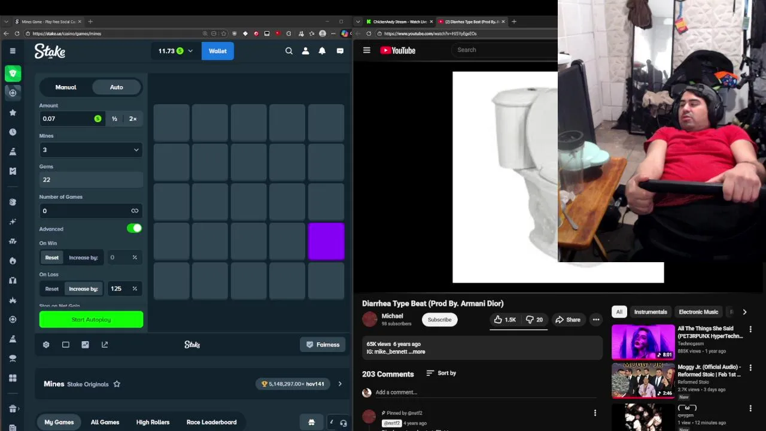Open game settings gear below Autoplay
The image size is (766, 431).
point(46,345)
